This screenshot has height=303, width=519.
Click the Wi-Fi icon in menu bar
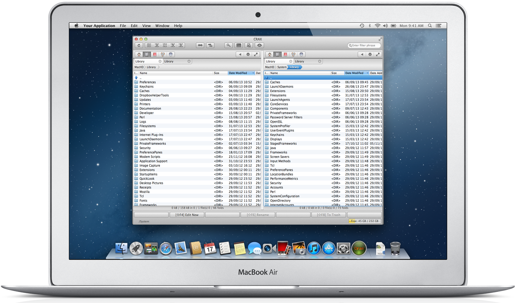point(377,26)
